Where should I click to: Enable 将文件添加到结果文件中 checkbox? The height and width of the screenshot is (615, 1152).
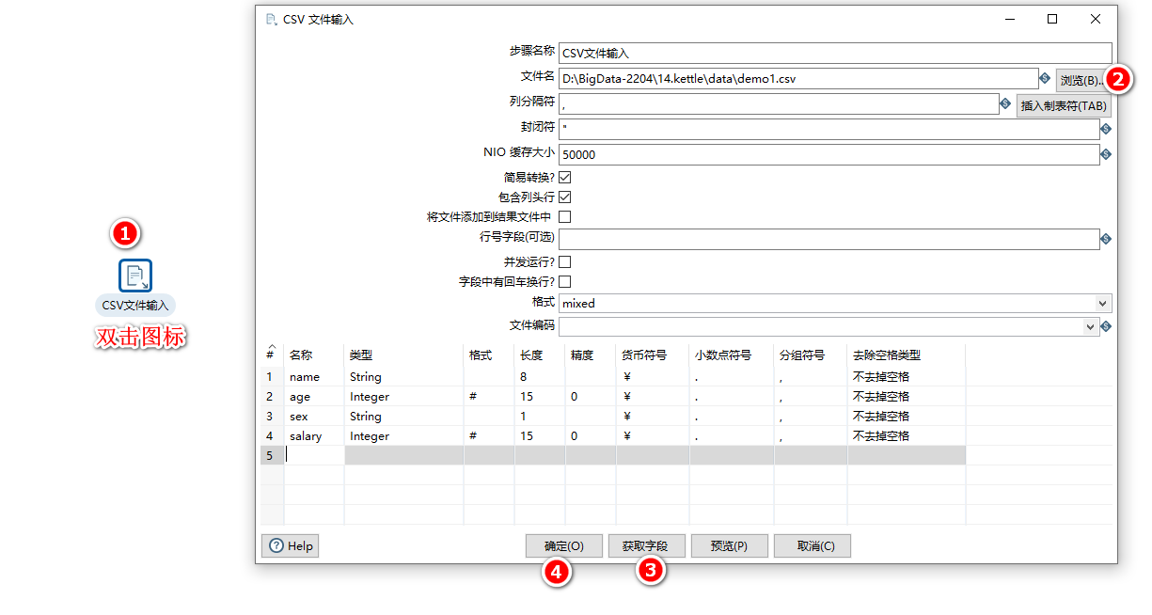click(565, 217)
